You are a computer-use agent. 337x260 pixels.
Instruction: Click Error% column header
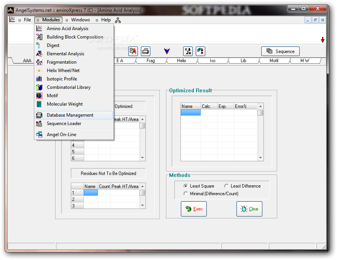tap(246, 106)
